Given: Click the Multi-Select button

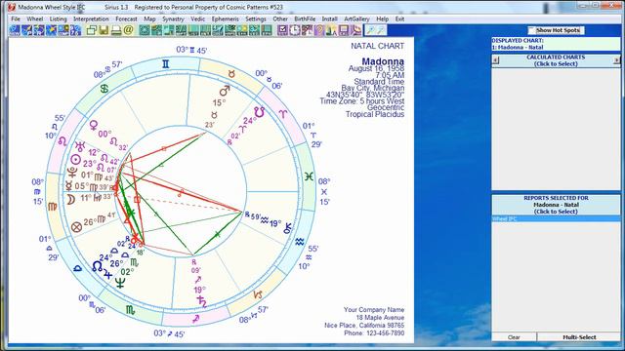Looking at the screenshot, I should (x=579, y=337).
